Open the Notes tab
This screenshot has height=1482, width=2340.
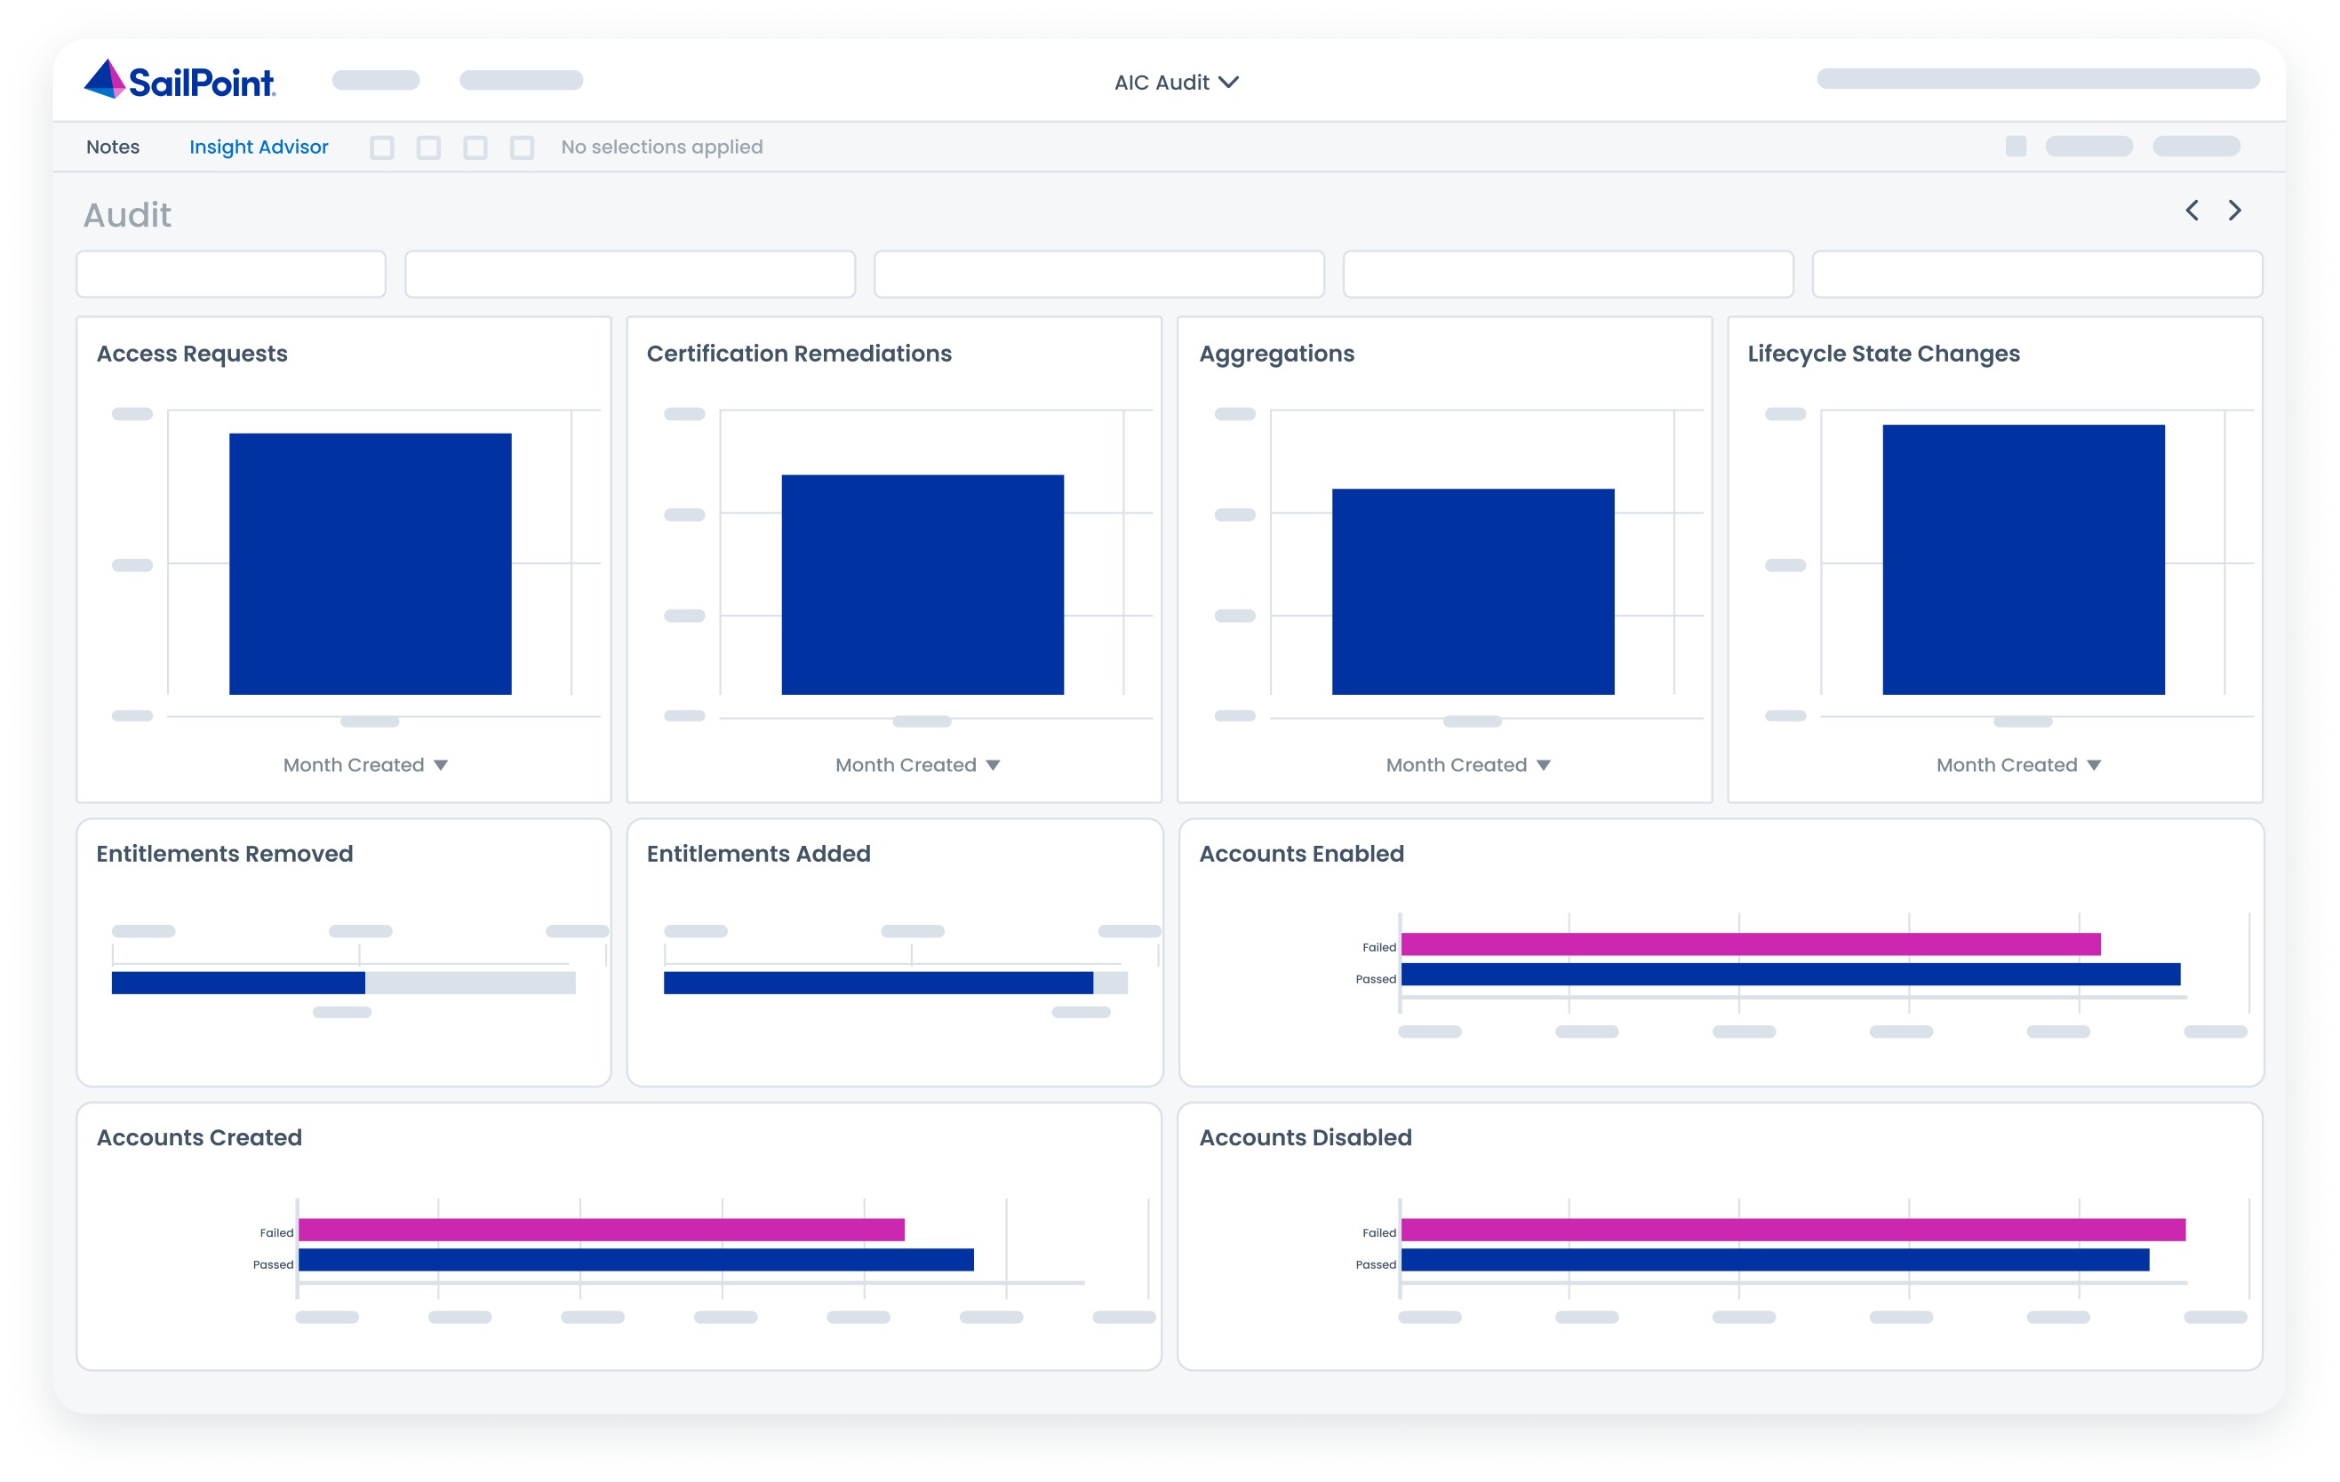click(x=113, y=147)
